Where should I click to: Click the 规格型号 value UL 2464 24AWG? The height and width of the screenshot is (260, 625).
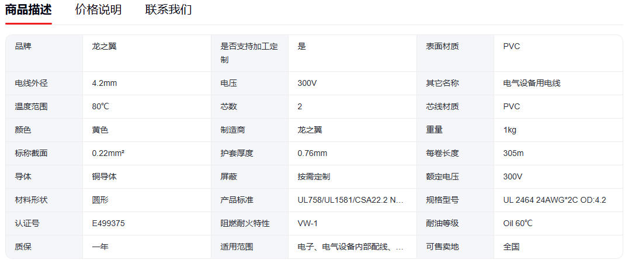pos(554,200)
